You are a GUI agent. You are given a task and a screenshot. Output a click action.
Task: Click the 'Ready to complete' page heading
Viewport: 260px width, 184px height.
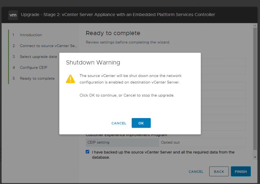(113, 33)
